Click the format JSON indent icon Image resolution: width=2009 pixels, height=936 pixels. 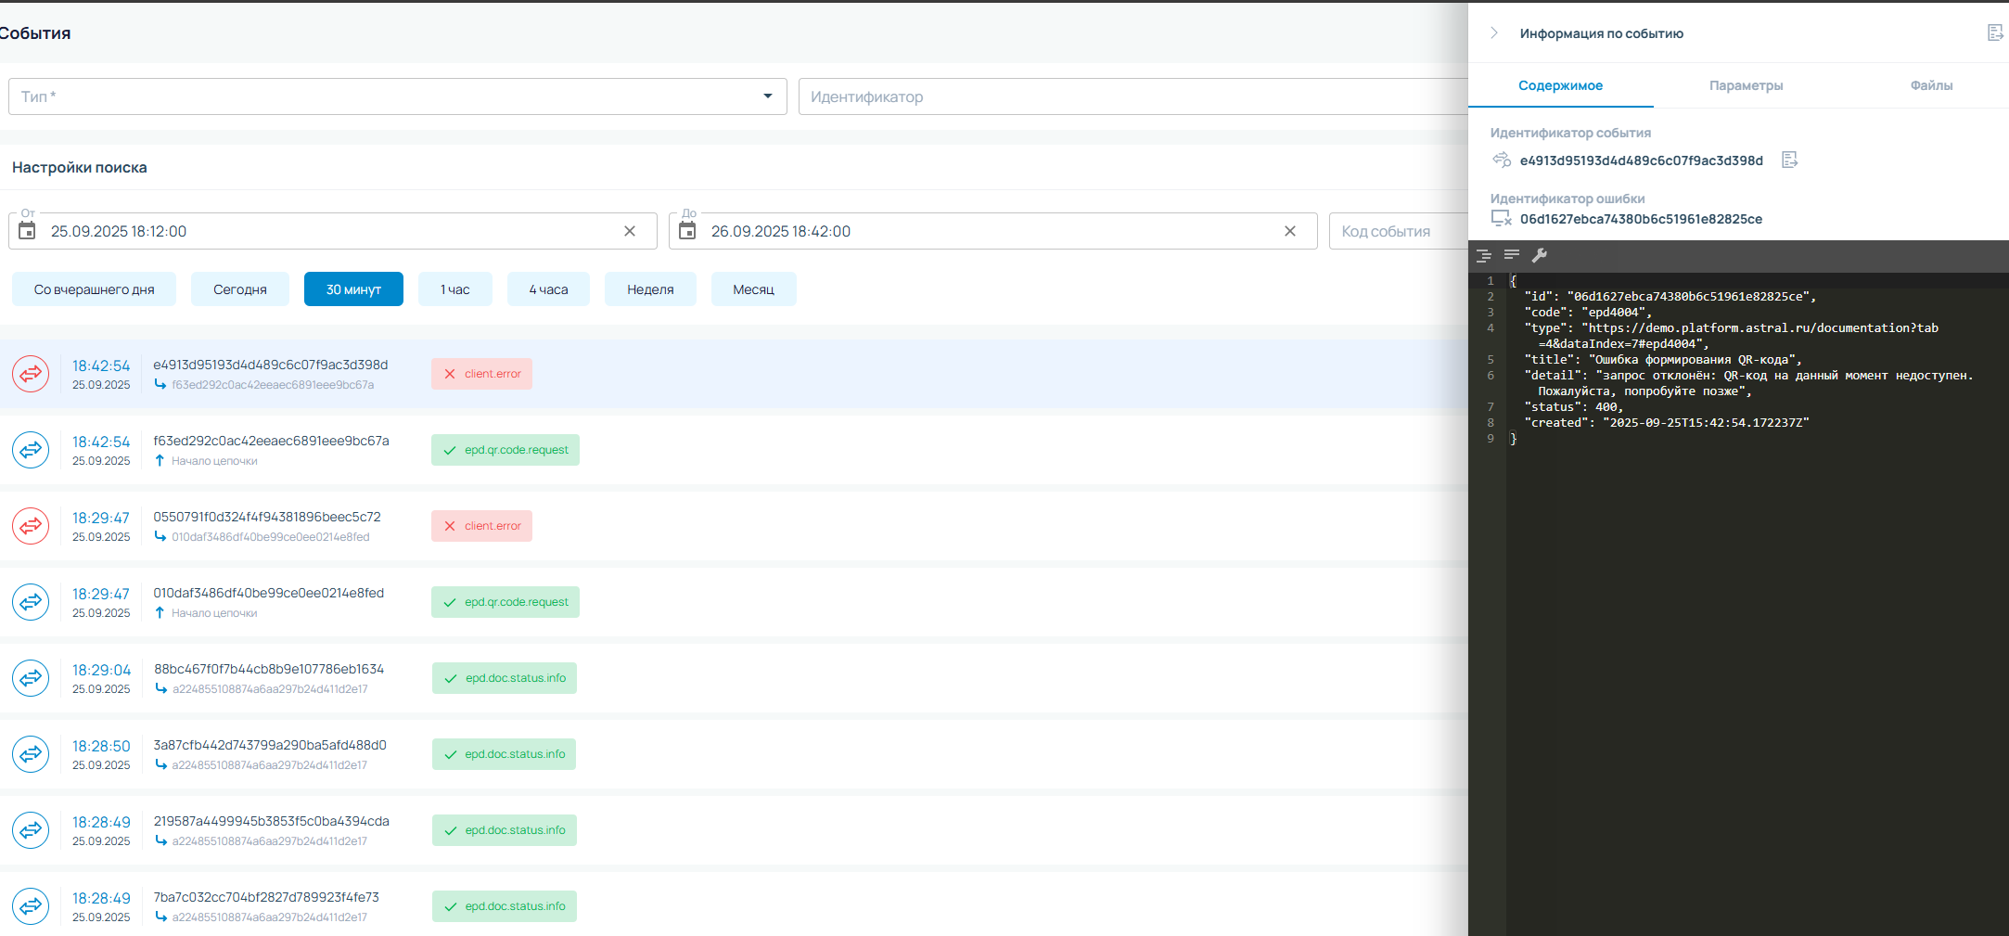[1484, 255]
